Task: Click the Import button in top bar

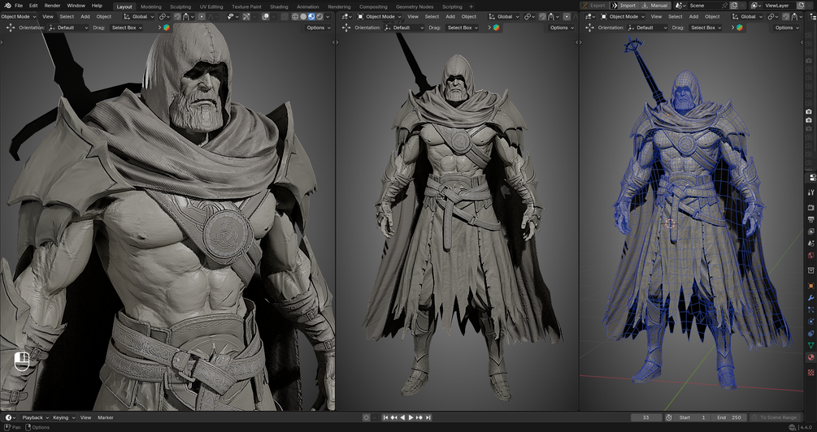Action: pyautogui.click(x=624, y=6)
